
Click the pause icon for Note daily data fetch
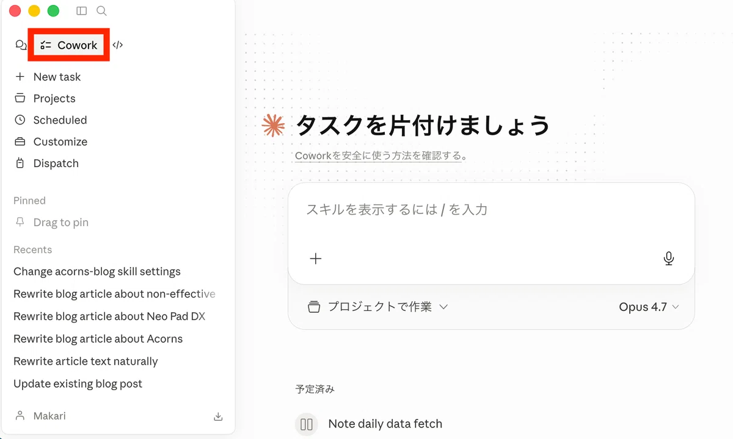307,424
